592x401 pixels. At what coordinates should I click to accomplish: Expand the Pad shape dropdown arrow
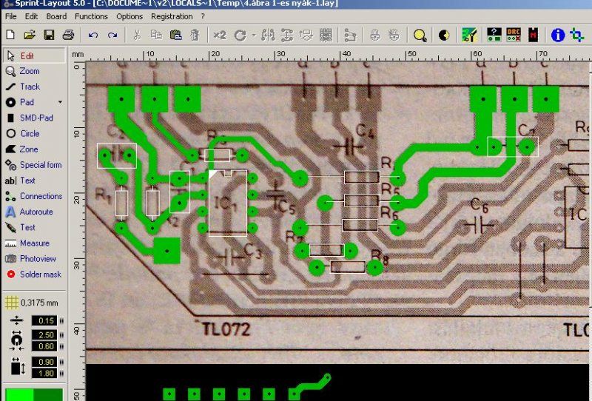(60, 102)
